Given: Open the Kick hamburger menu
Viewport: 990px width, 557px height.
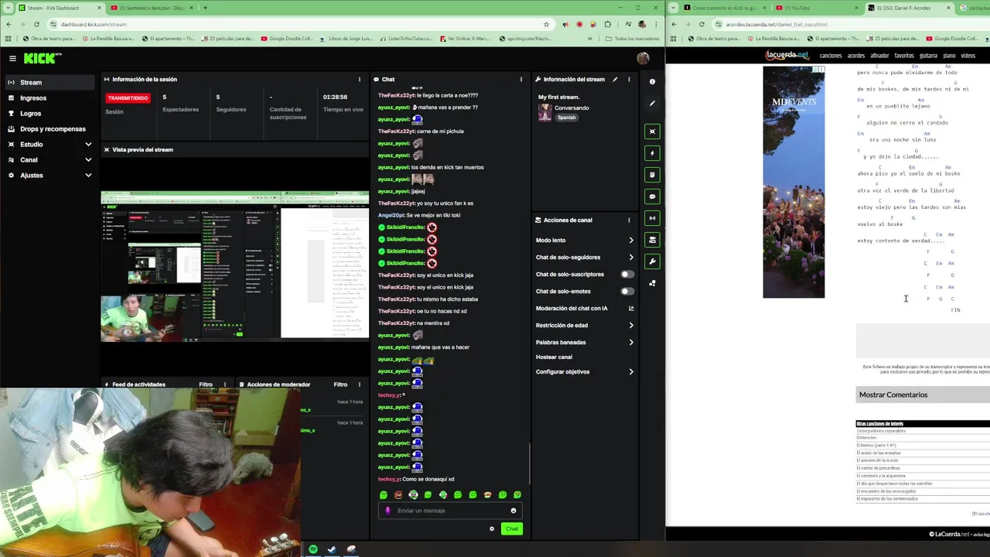Looking at the screenshot, I should (x=12, y=58).
